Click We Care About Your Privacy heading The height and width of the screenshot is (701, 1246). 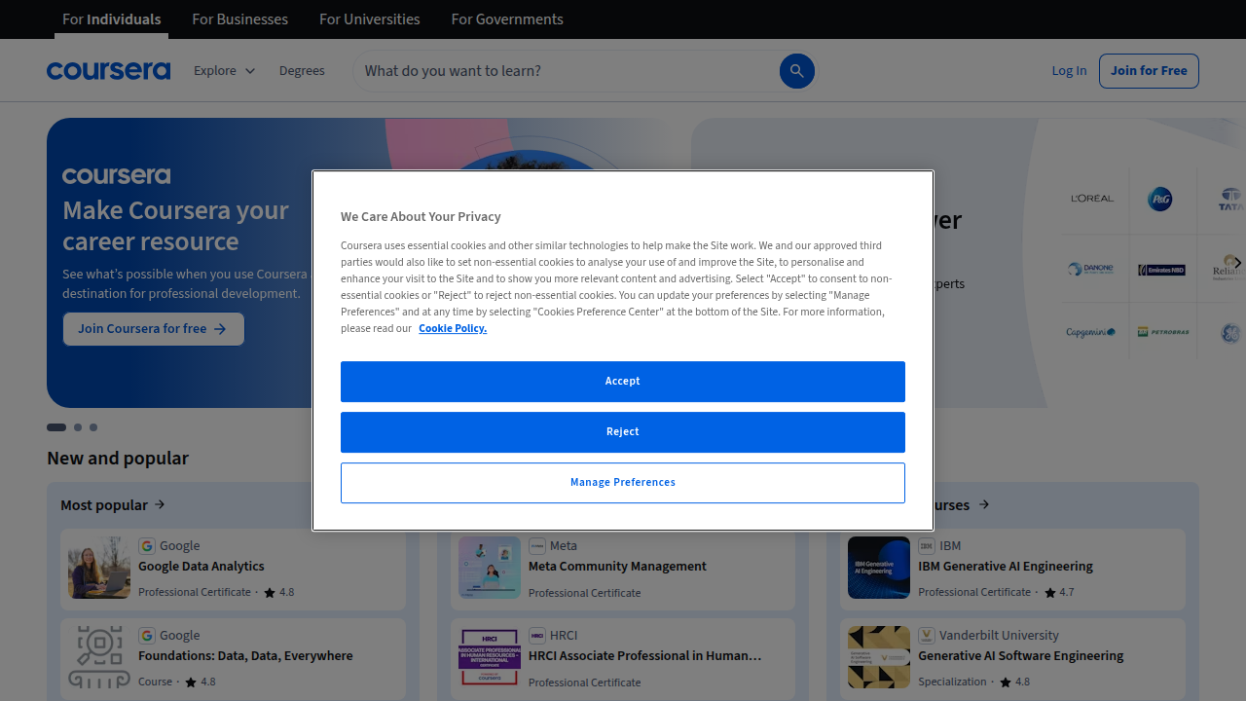[421, 217]
